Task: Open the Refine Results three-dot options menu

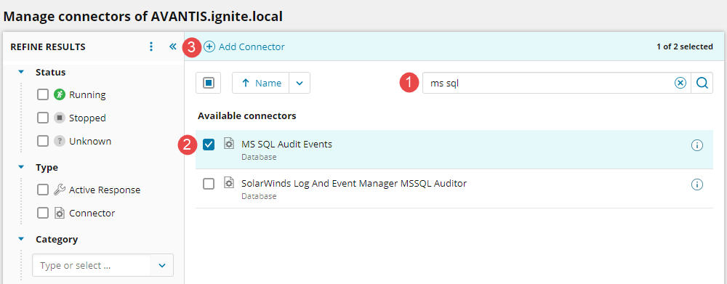Action: pos(150,46)
